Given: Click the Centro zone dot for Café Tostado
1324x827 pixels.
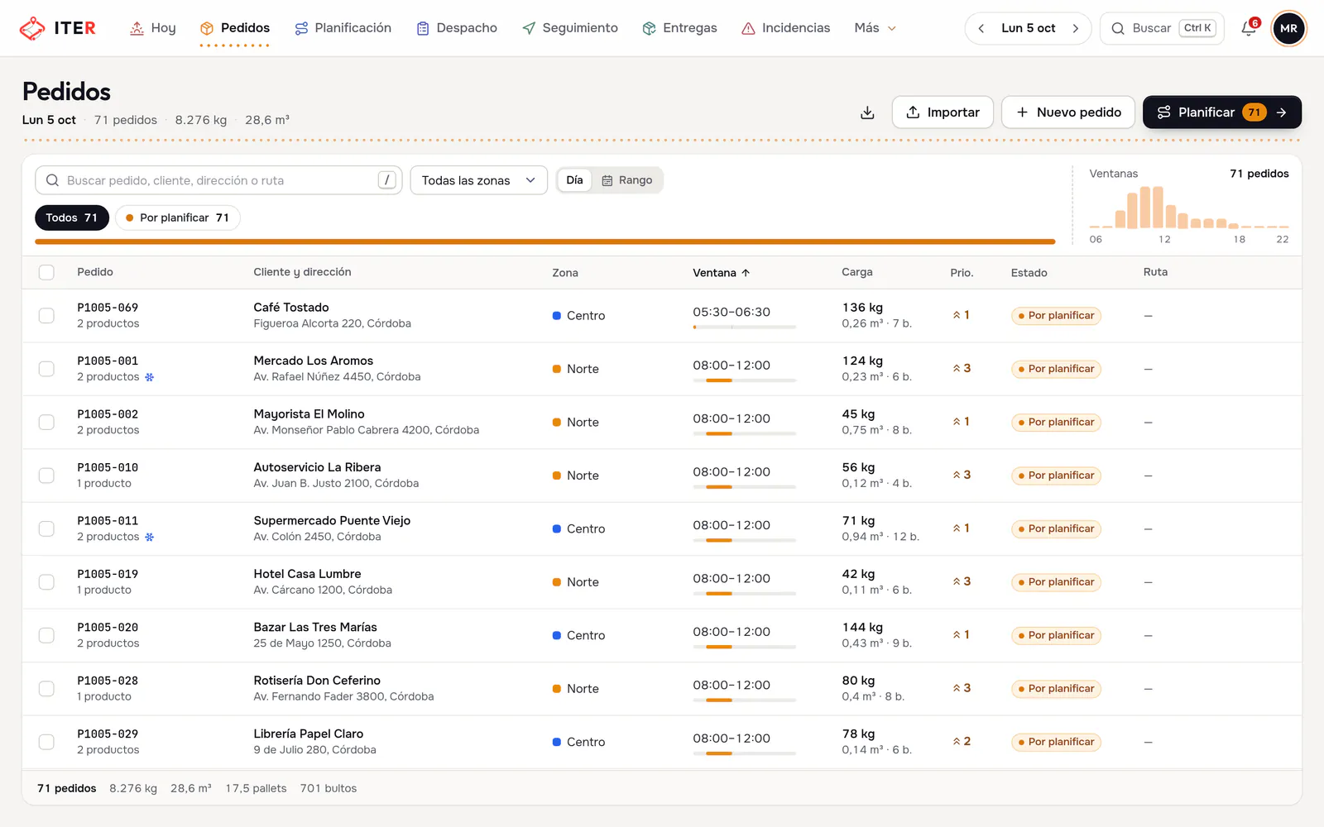Looking at the screenshot, I should point(557,315).
